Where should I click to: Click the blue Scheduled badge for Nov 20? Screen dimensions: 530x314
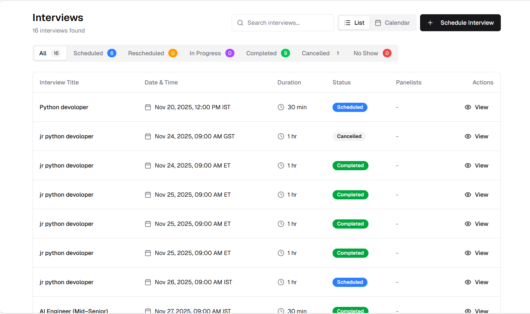[350, 107]
